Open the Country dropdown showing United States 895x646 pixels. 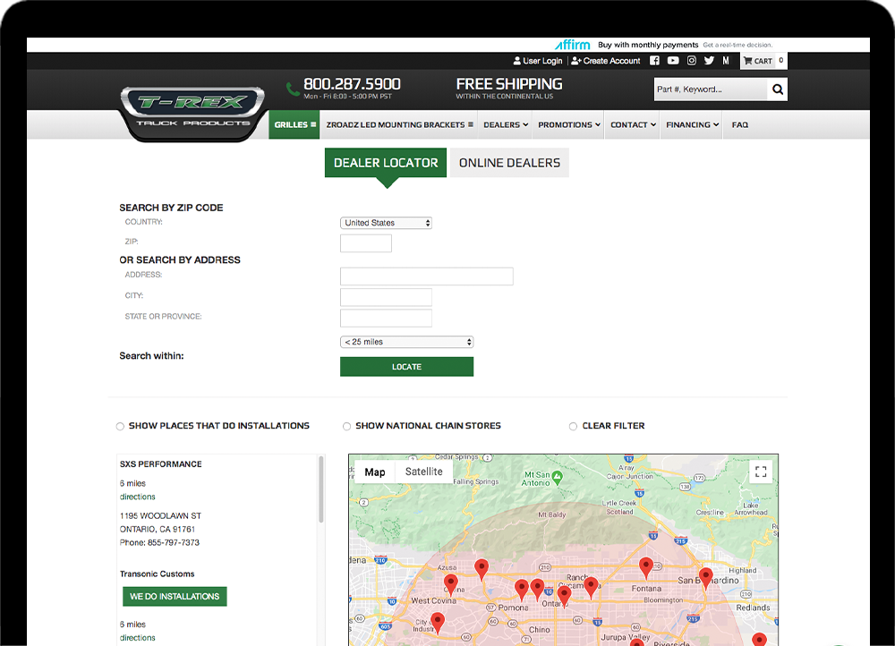(386, 223)
